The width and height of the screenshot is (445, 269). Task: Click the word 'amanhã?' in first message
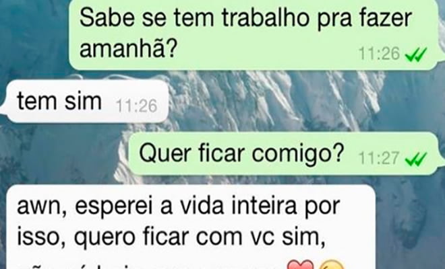(x=129, y=48)
